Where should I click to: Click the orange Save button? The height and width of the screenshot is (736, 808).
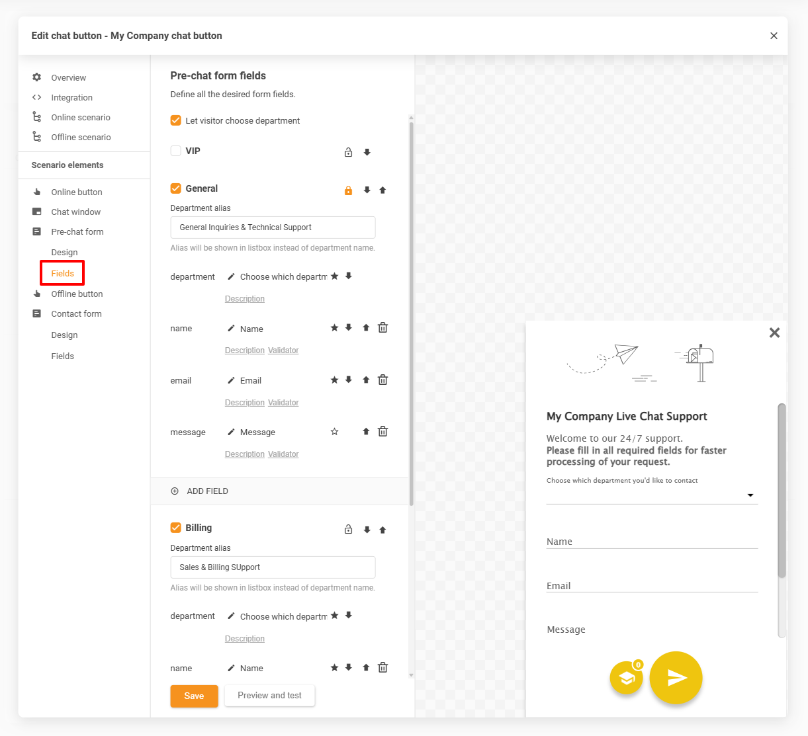click(x=194, y=696)
